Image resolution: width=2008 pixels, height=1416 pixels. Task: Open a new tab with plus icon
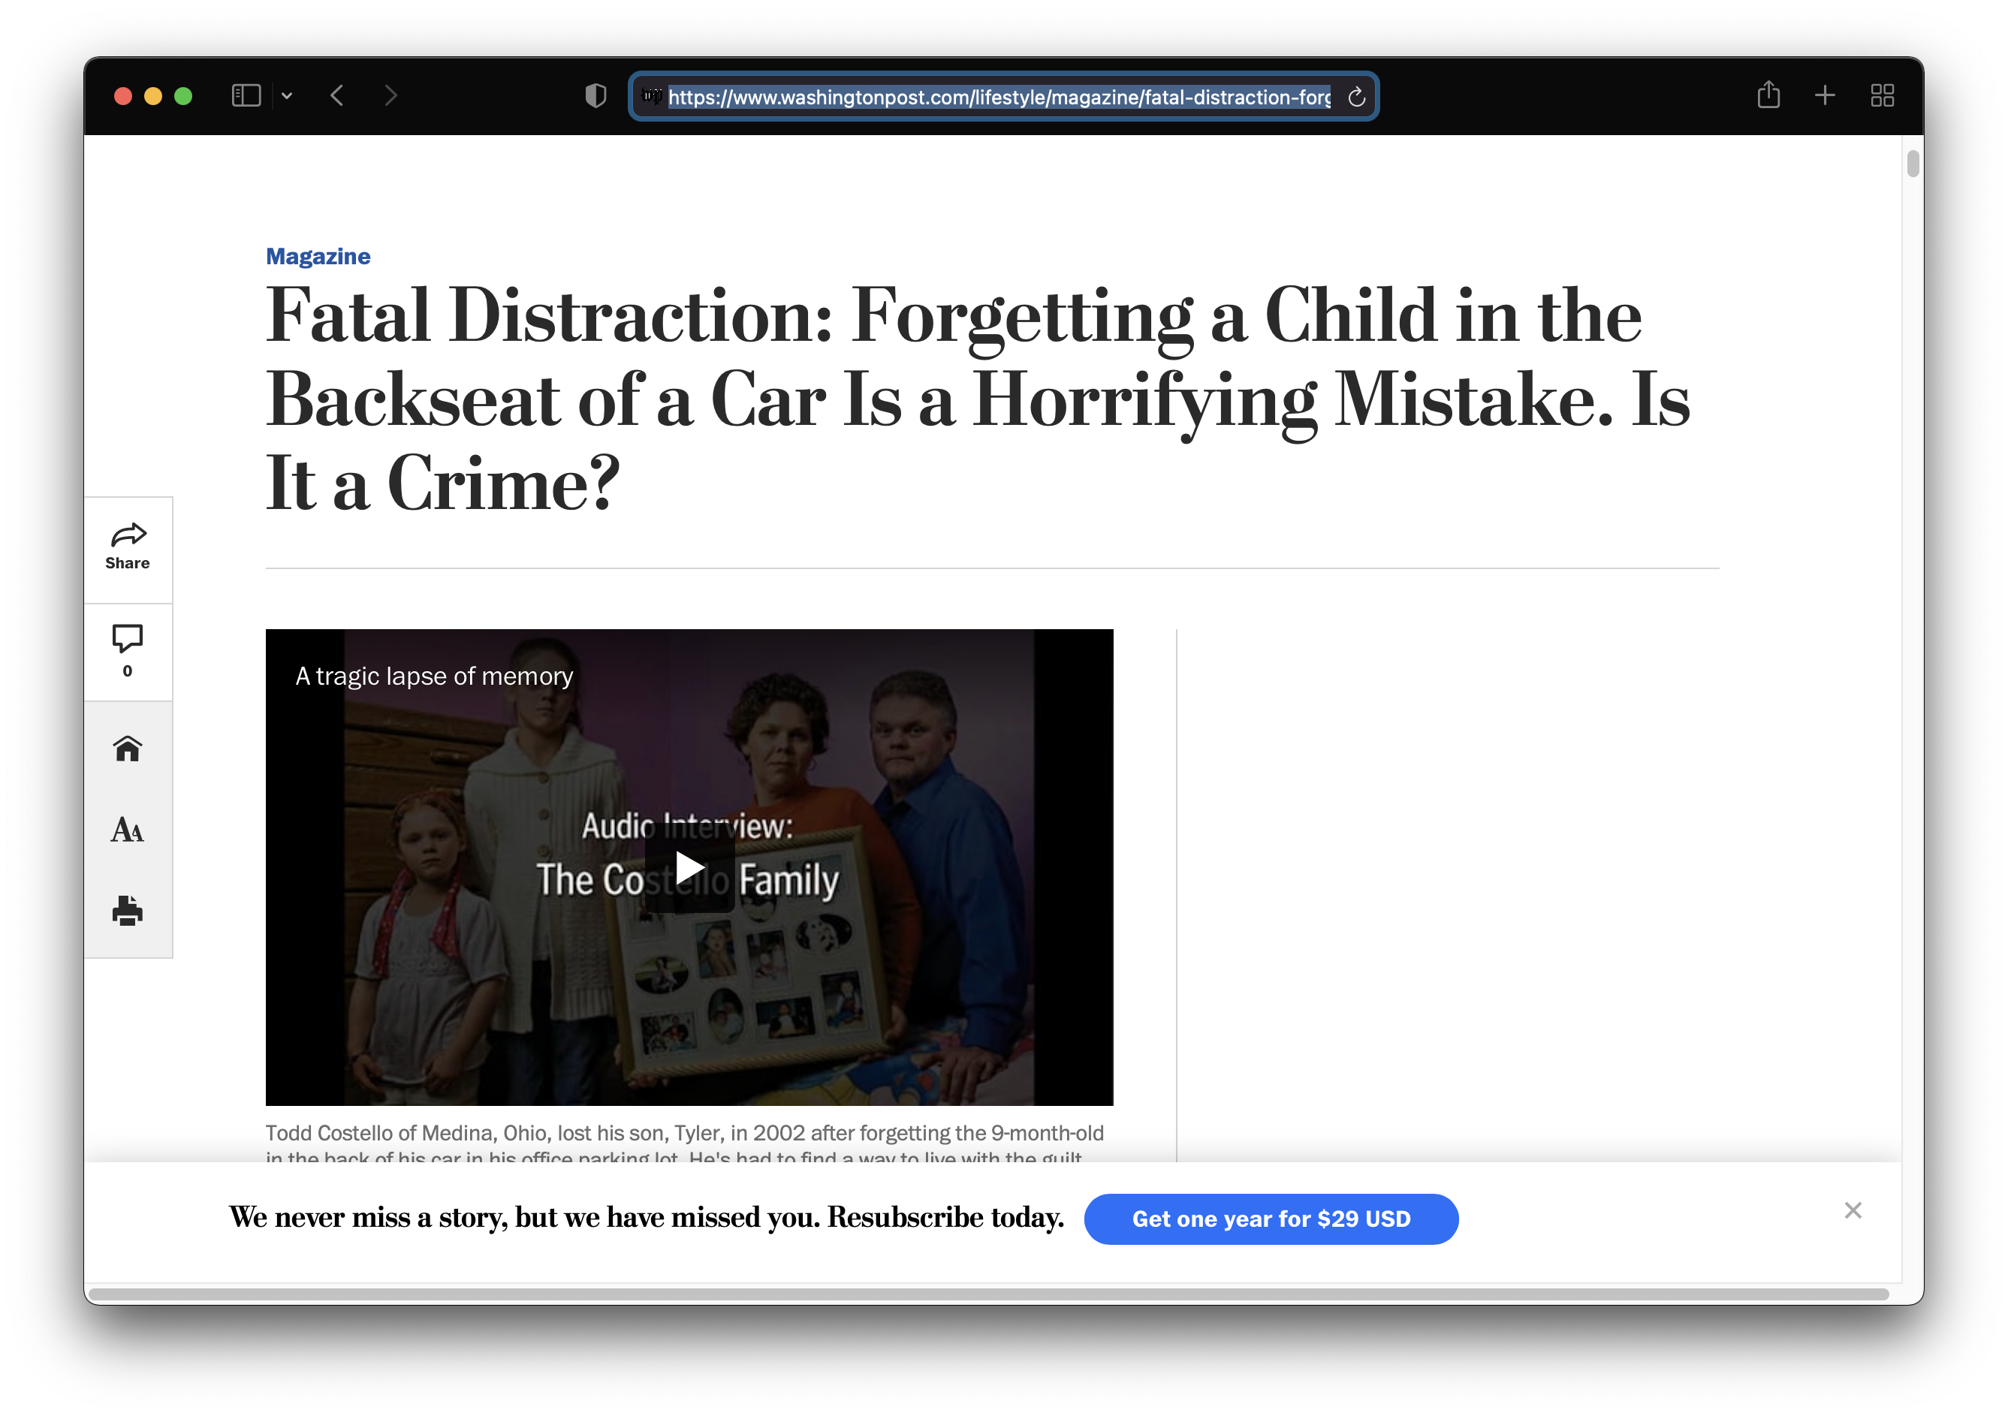tap(1826, 95)
